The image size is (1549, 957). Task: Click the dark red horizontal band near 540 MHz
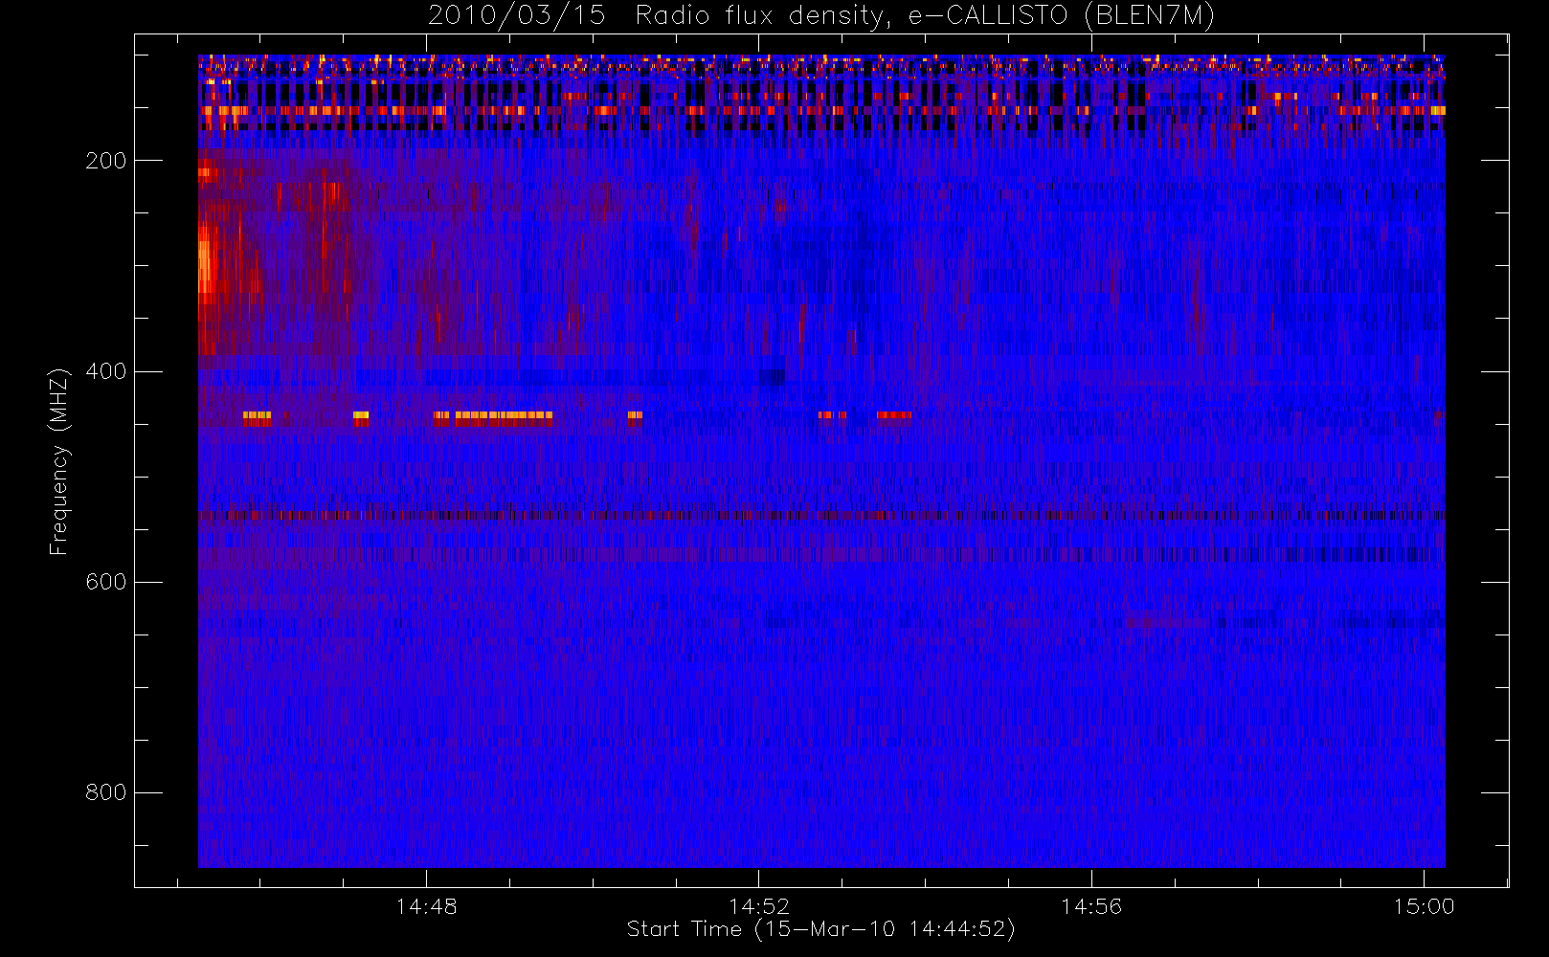point(821,515)
